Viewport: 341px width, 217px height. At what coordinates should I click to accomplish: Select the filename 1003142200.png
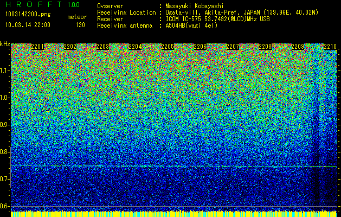28,14
